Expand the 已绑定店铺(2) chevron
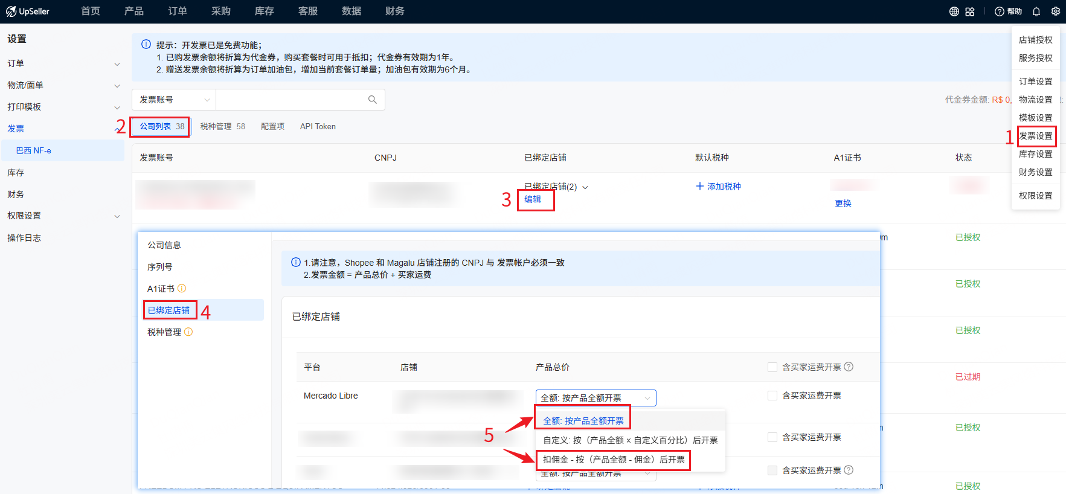This screenshot has height=494, width=1066. pyautogui.click(x=585, y=187)
